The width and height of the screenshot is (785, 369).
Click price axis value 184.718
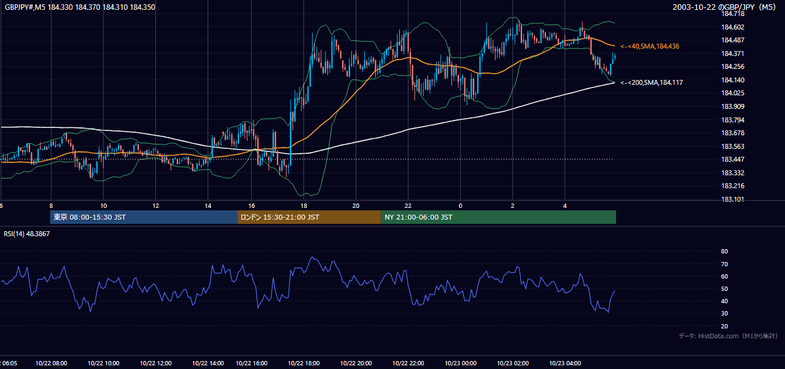click(x=732, y=14)
